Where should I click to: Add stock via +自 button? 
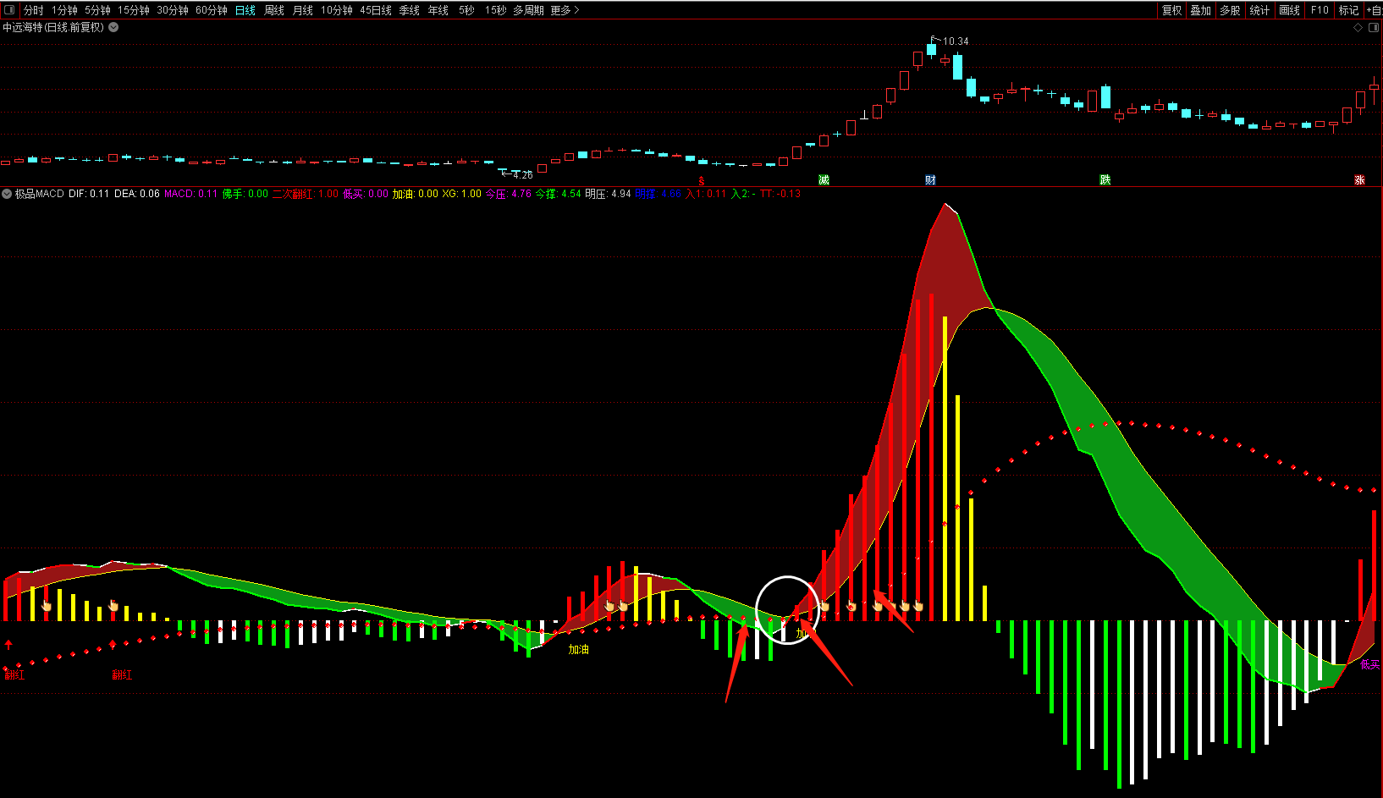pos(1374,10)
